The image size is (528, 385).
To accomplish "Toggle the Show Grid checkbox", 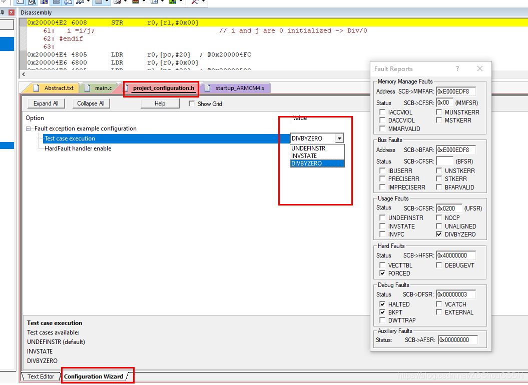I will coord(192,103).
